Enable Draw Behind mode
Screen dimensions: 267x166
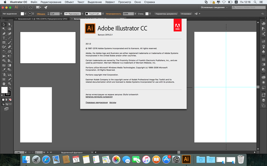(7, 104)
